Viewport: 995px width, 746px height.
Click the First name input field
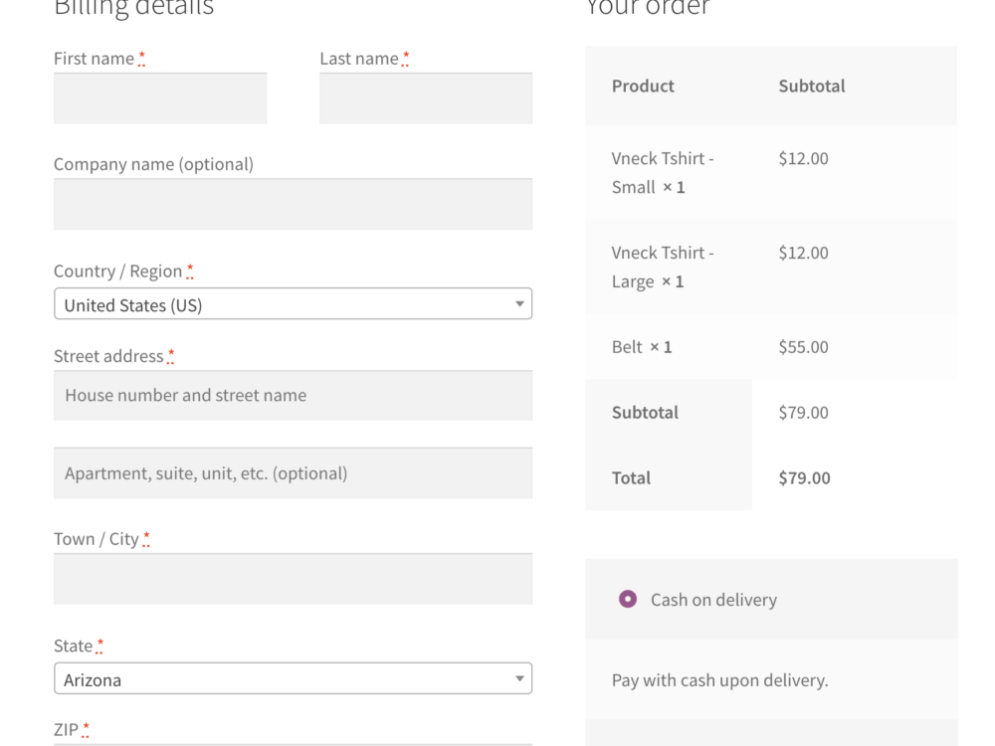click(159, 98)
